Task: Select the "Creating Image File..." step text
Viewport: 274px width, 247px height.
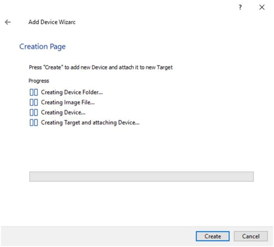Action: coord(68,103)
